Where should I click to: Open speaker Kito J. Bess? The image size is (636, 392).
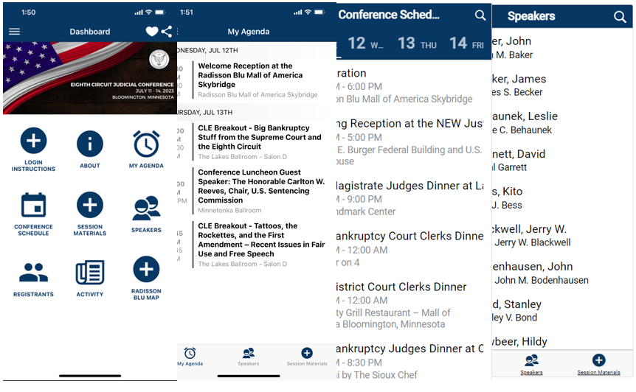562,198
